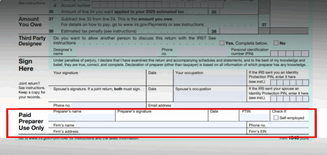
Task: Click the www.irs.gov/Payments text
Action: (x=145, y=25)
